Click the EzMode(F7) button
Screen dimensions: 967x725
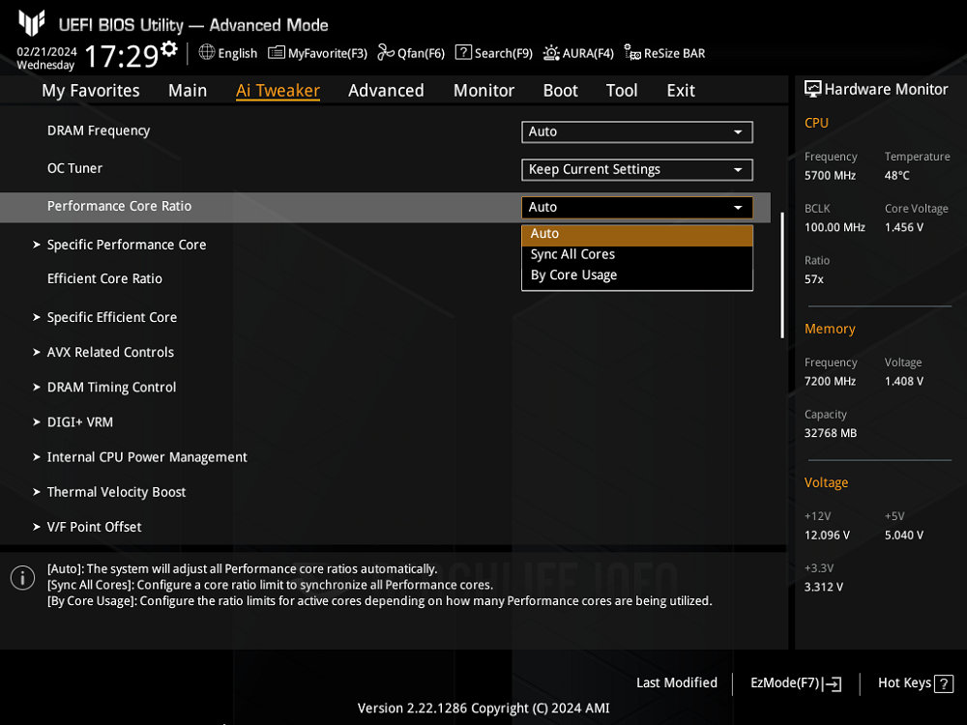[795, 683]
